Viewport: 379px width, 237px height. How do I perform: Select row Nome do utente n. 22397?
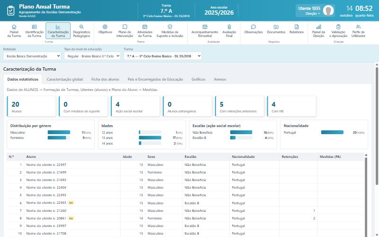tap(185, 164)
